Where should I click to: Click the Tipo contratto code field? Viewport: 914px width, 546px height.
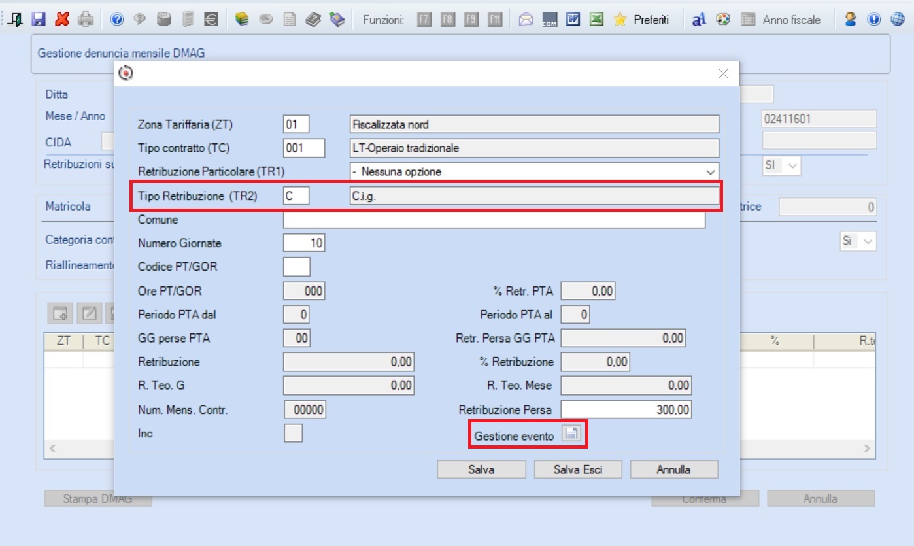tap(304, 148)
